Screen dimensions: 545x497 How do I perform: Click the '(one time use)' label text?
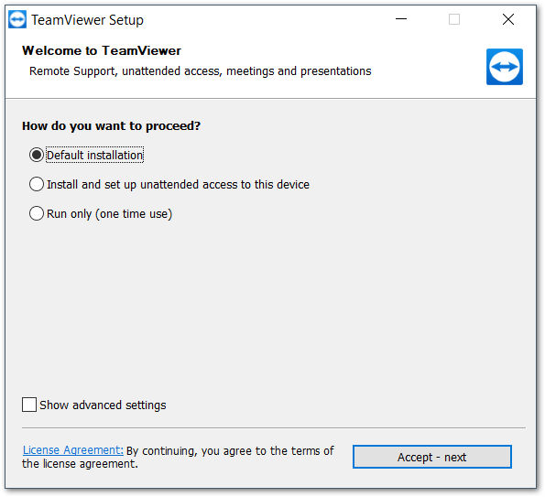[134, 214]
